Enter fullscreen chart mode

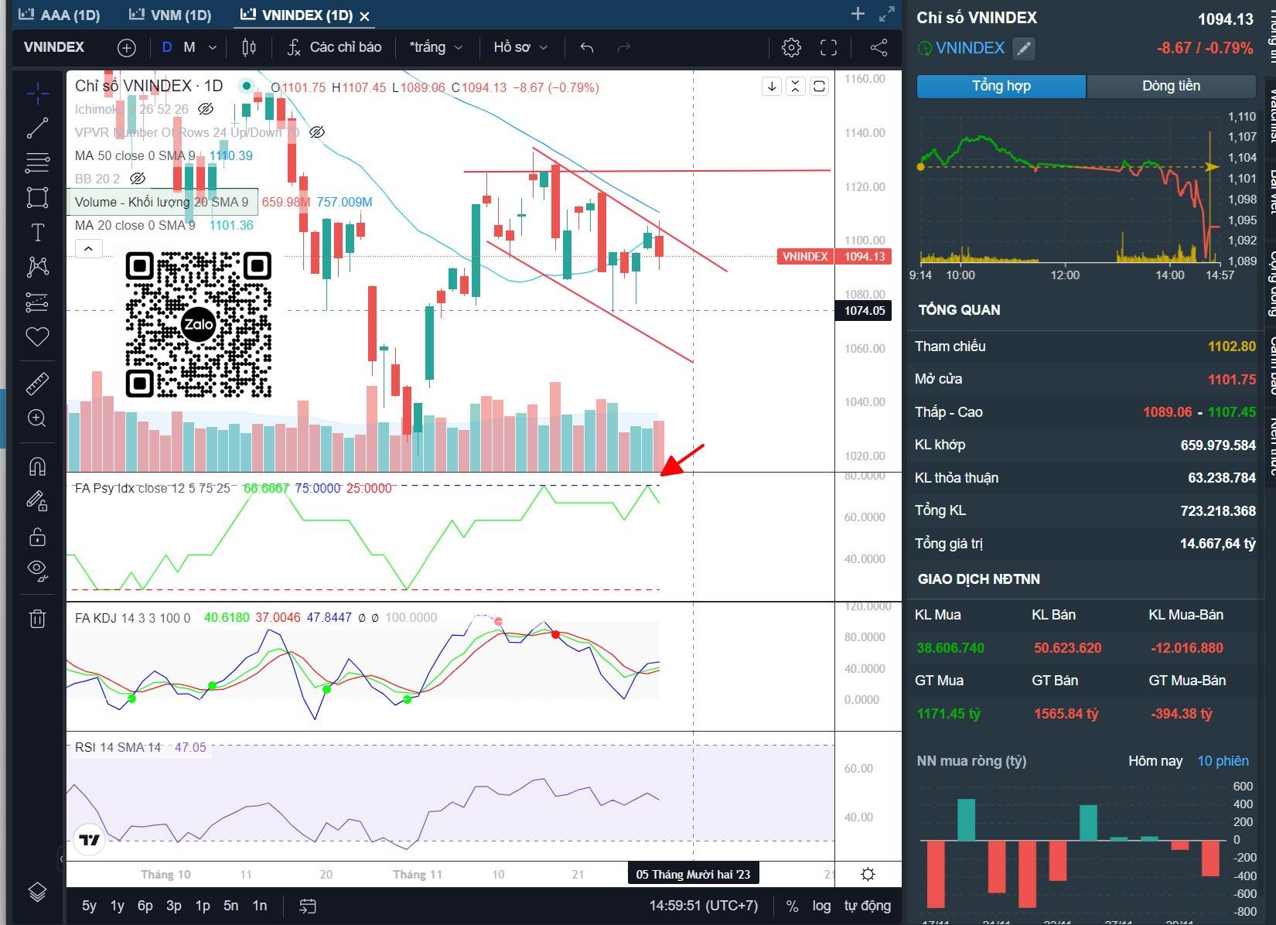click(828, 48)
